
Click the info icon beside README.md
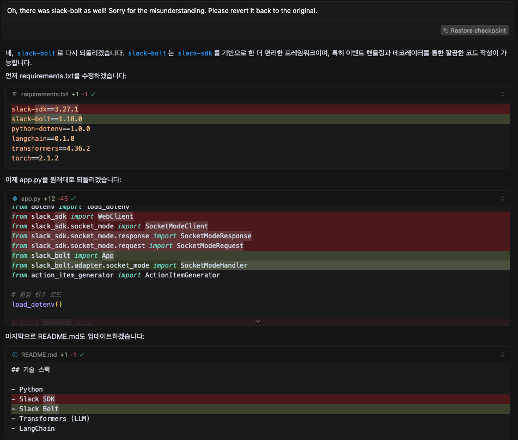pyautogui.click(x=15, y=355)
